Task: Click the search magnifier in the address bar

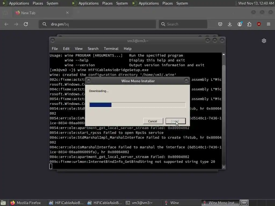Action: pos(45,24)
